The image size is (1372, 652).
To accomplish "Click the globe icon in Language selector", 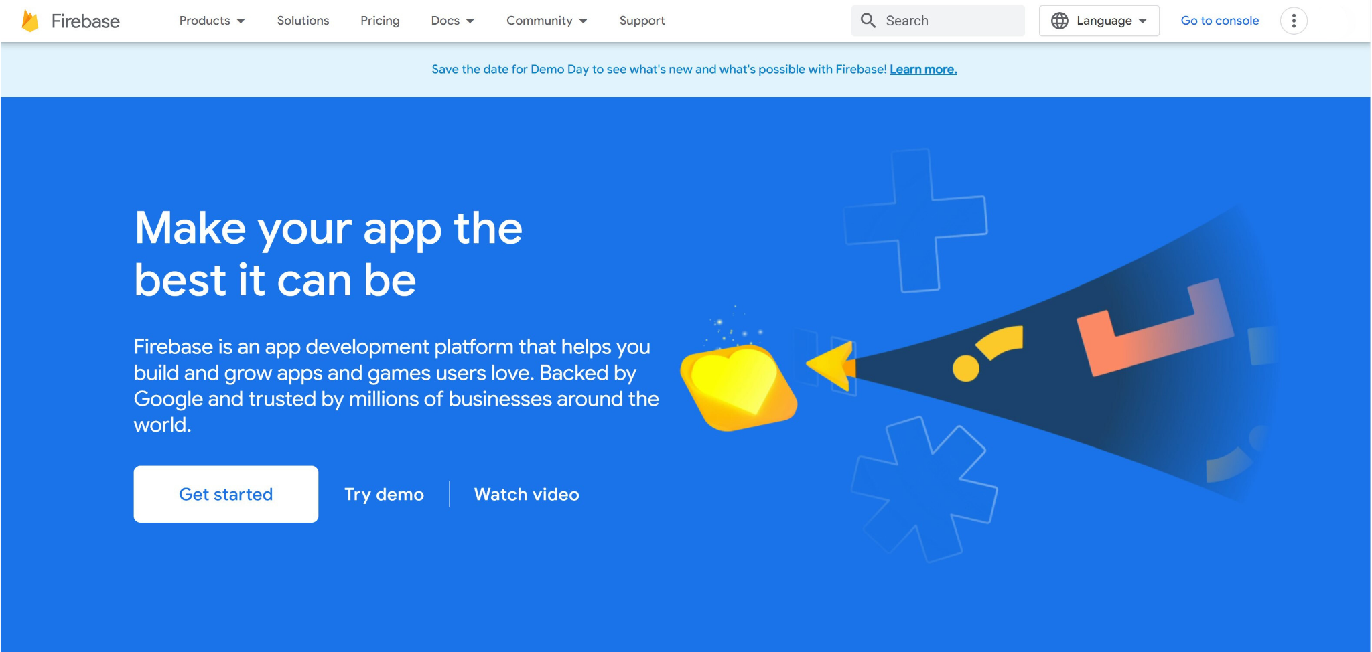I will point(1059,21).
